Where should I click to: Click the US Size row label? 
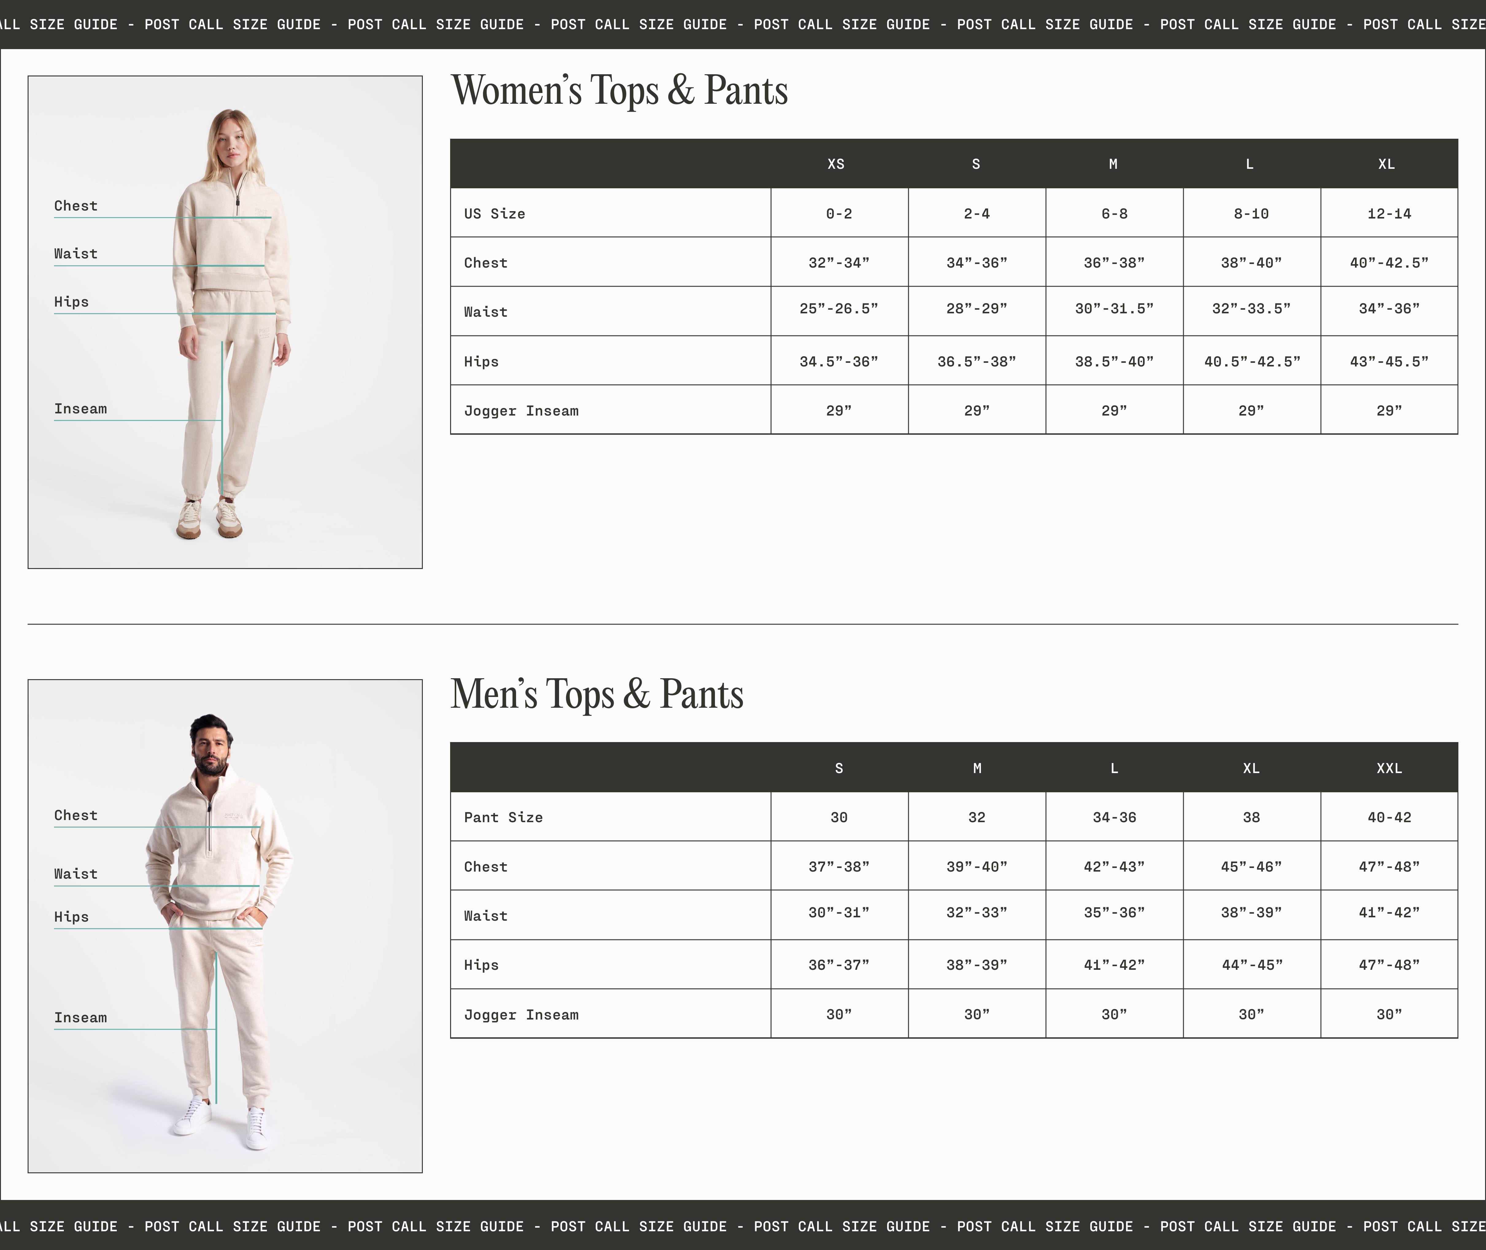[x=494, y=213]
